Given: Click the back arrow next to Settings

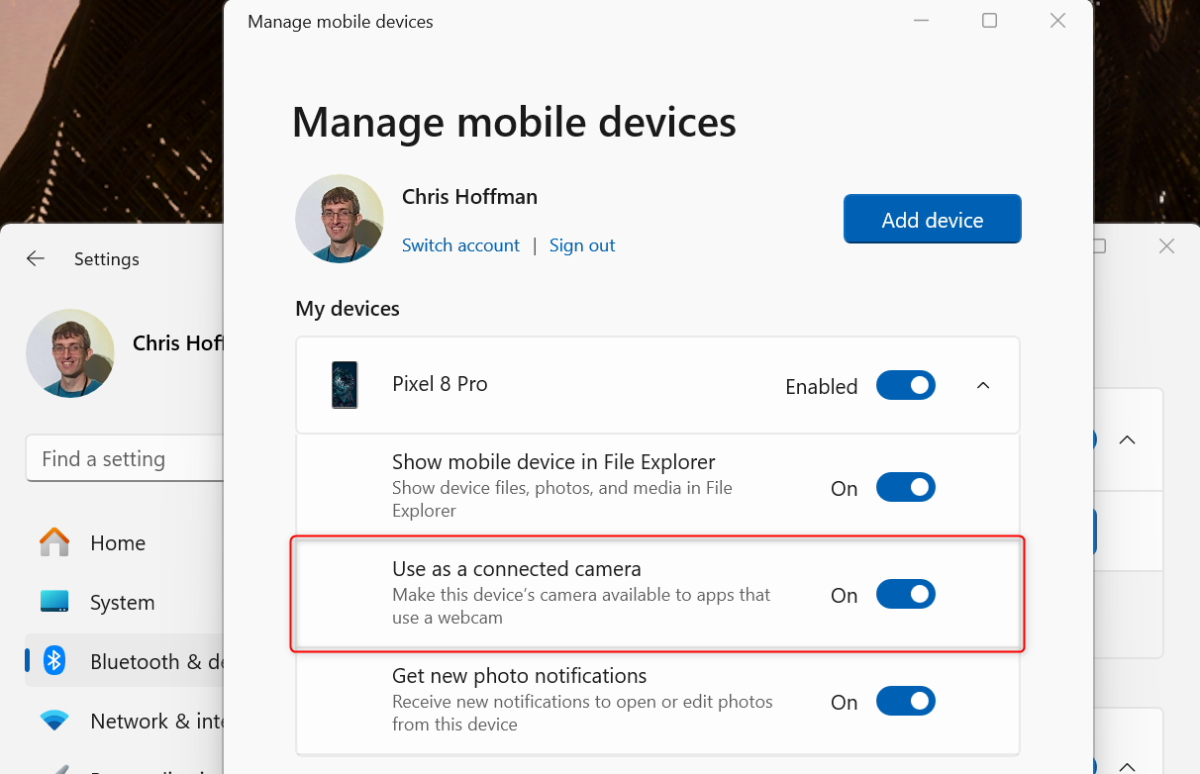Looking at the screenshot, I should pyautogui.click(x=35, y=258).
